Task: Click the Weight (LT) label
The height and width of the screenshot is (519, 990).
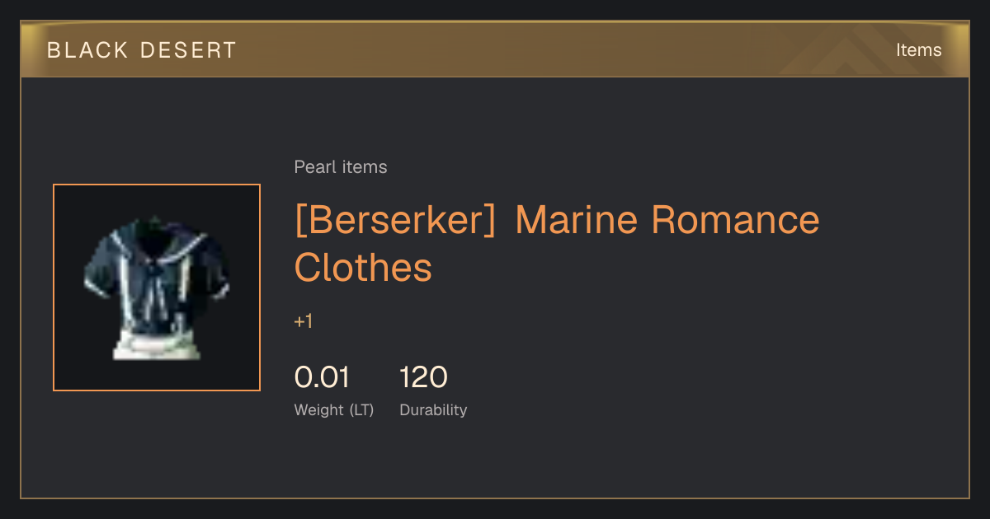Action: coord(334,409)
